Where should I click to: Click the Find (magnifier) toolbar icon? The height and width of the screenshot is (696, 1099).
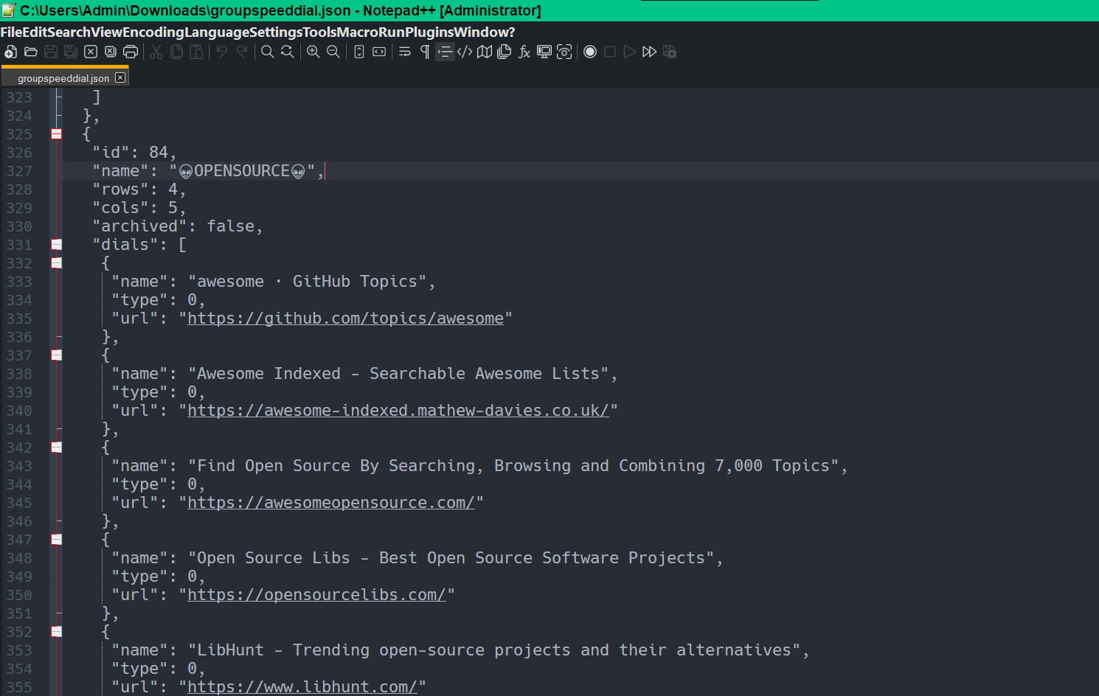click(266, 52)
